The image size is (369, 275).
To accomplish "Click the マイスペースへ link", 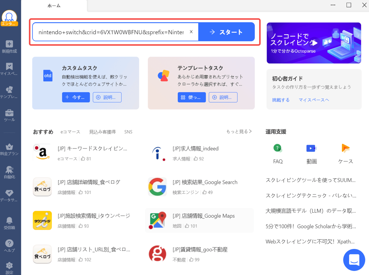I will point(314,100).
